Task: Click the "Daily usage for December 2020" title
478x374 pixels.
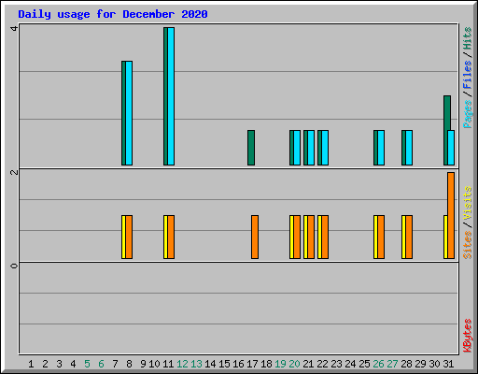Action: [x=113, y=14]
